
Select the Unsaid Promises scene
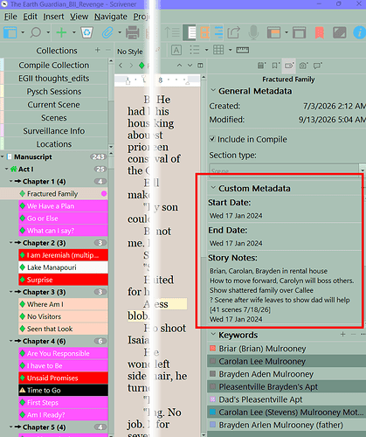pyautogui.click(x=63, y=378)
